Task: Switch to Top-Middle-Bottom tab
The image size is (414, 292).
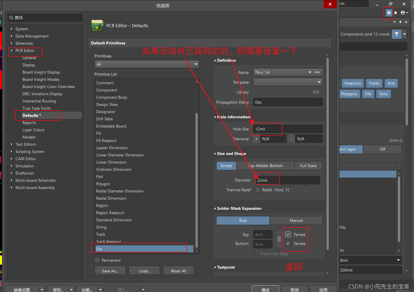Action: click(x=265, y=166)
